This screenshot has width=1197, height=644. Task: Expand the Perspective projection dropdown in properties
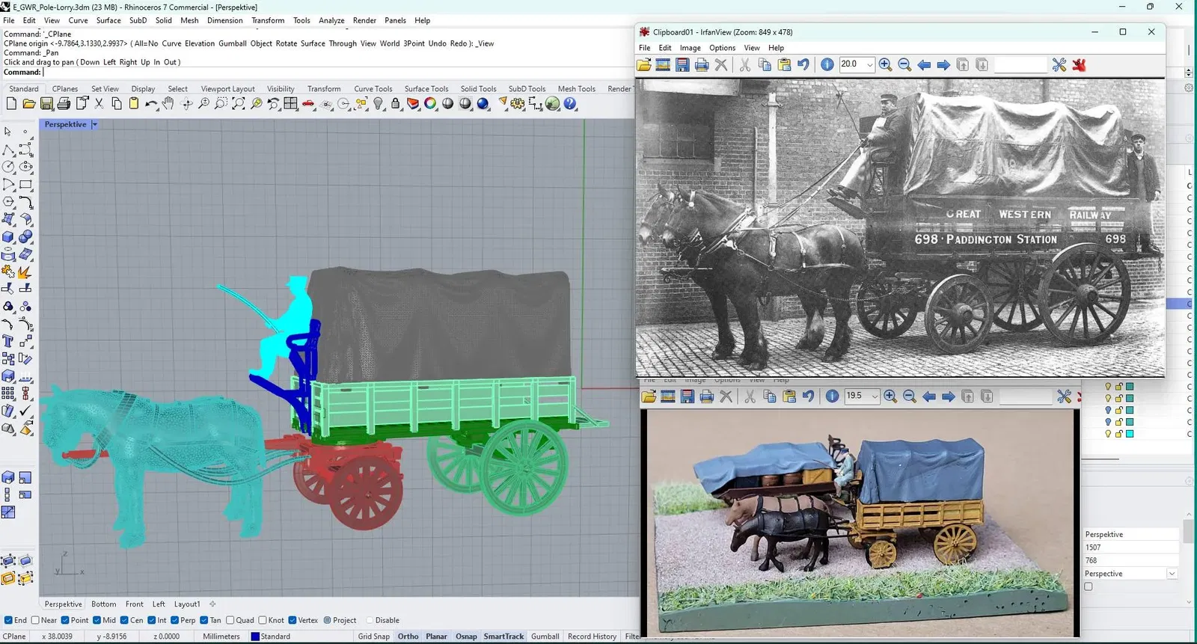coord(1172,574)
